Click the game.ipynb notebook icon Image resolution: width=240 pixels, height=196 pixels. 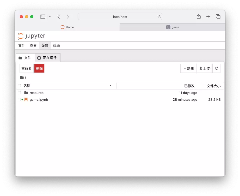[26, 99]
